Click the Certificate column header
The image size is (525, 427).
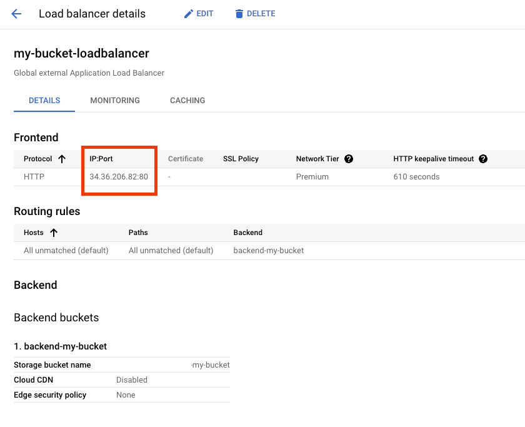point(186,159)
